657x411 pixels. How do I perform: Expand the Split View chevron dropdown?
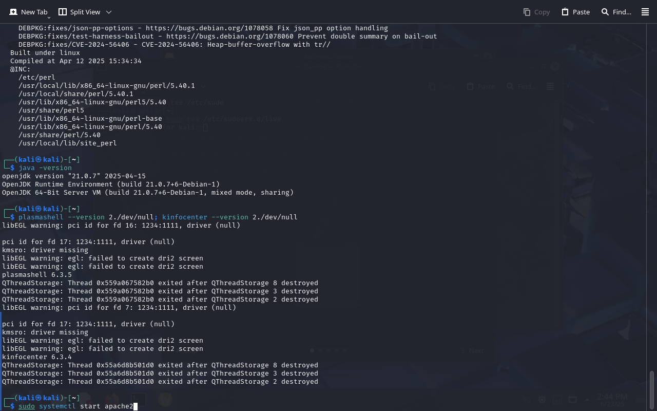[109, 12]
